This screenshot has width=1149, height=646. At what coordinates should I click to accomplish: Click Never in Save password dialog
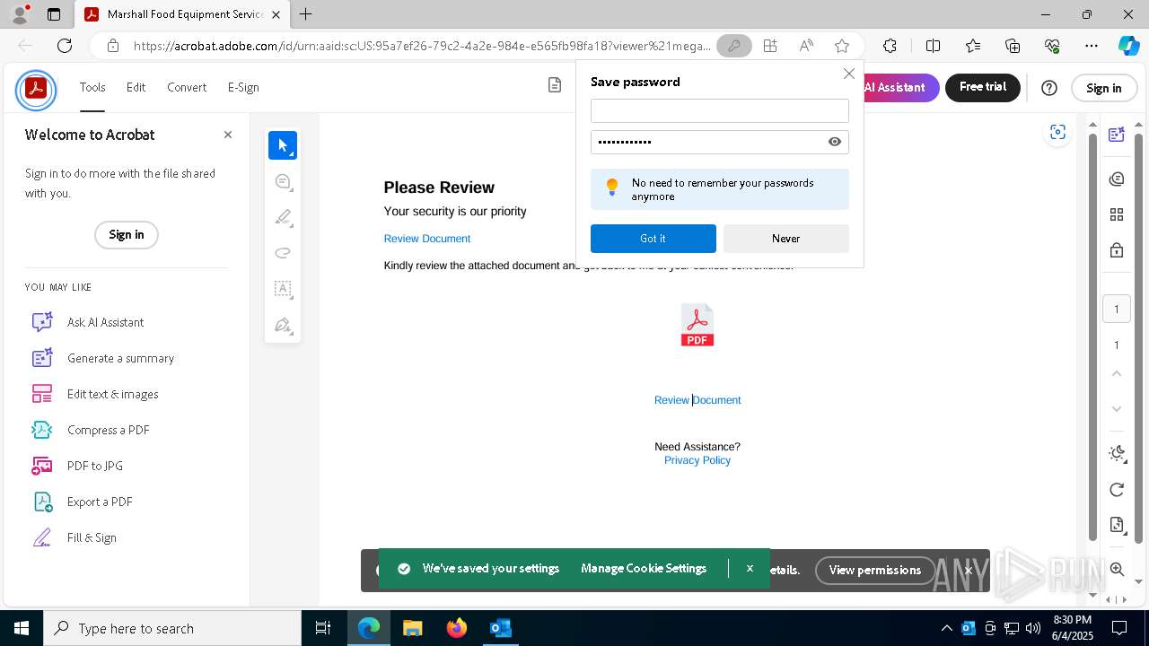click(x=785, y=239)
